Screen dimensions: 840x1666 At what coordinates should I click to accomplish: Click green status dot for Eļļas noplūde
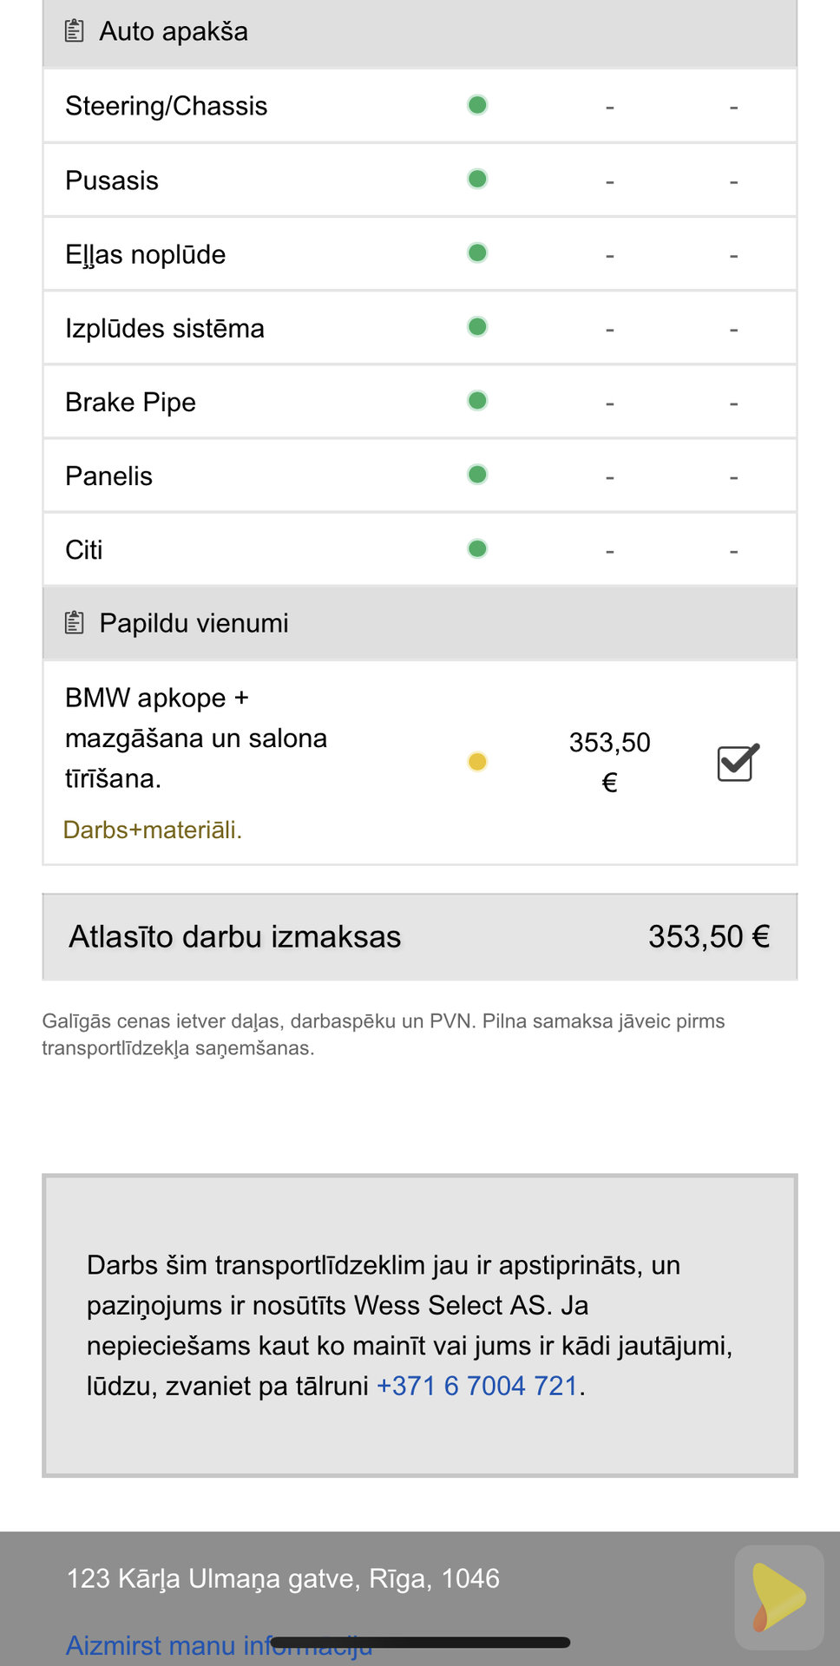[x=477, y=253]
